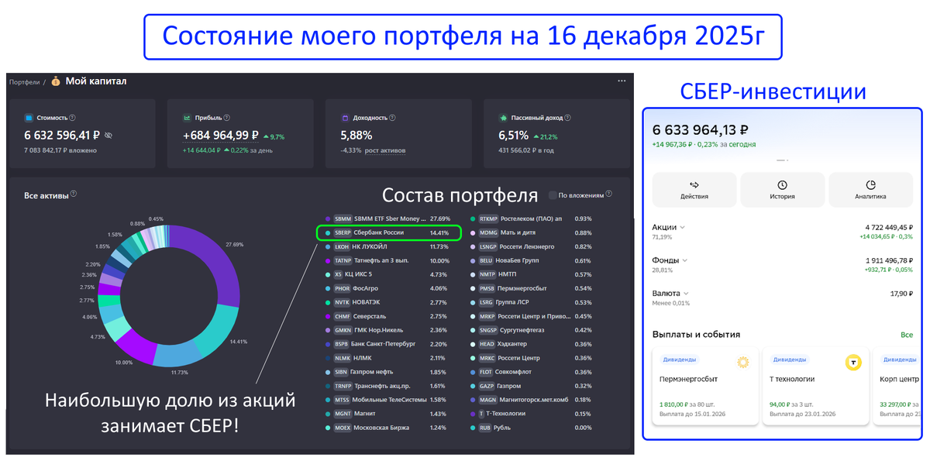Click the help icon next to Все активы
Viewport: 930px width, 461px height.
tap(74, 194)
